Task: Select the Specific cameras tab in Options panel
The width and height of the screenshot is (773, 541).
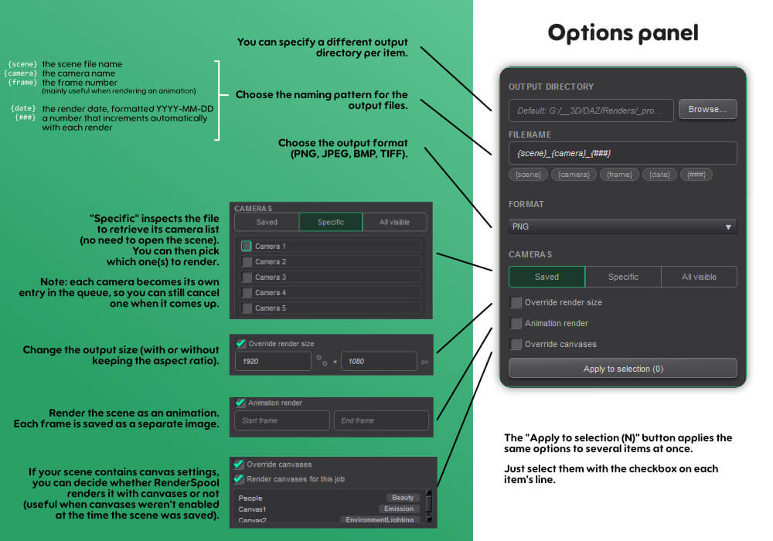Action: tap(623, 277)
